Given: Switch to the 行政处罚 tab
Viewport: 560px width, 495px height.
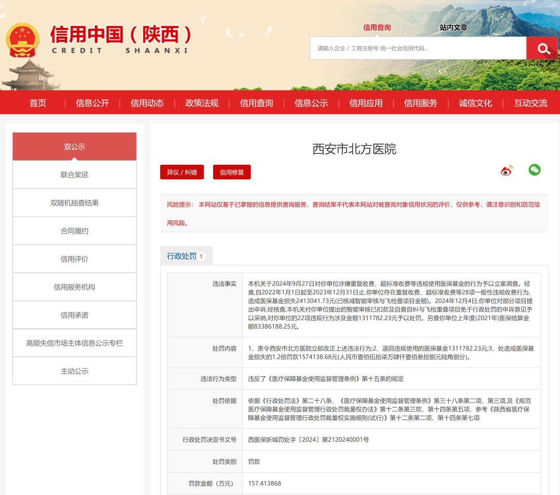Looking at the screenshot, I should 186,256.
